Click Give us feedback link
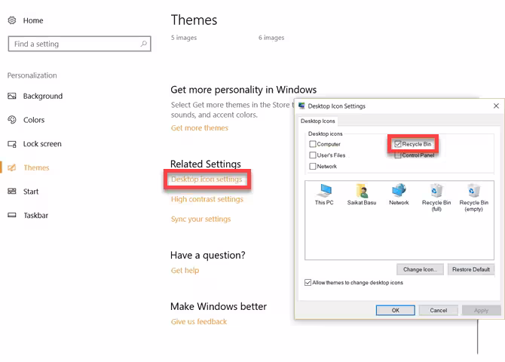505x362 pixels. click(199, 322)
